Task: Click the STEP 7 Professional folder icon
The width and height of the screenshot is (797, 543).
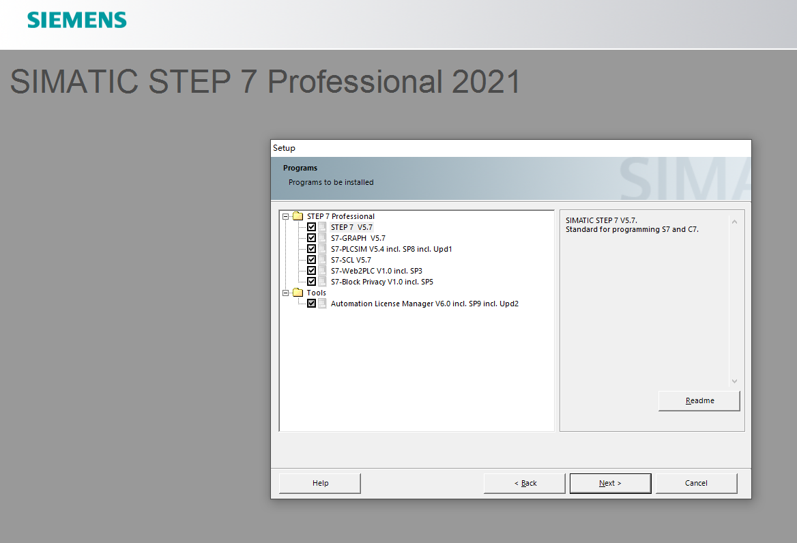Action: (x=298, y=216)
